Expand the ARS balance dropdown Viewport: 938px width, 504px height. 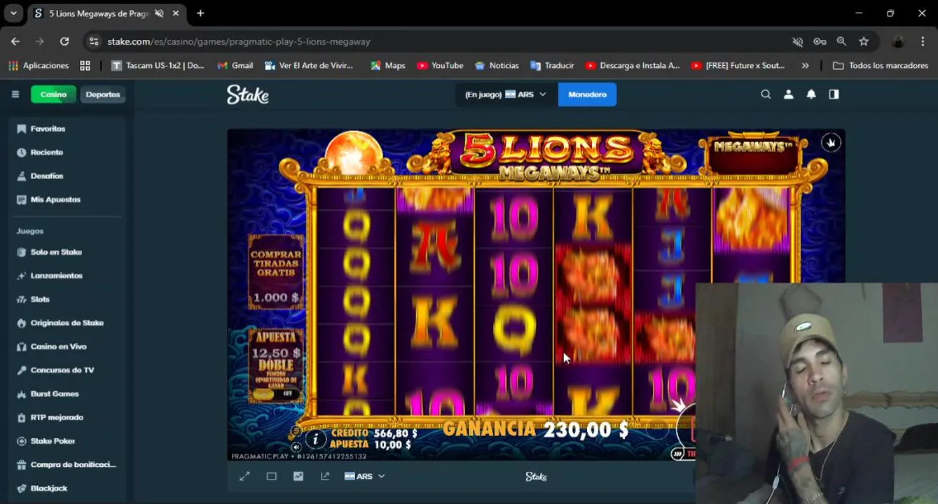coord(505,94)
